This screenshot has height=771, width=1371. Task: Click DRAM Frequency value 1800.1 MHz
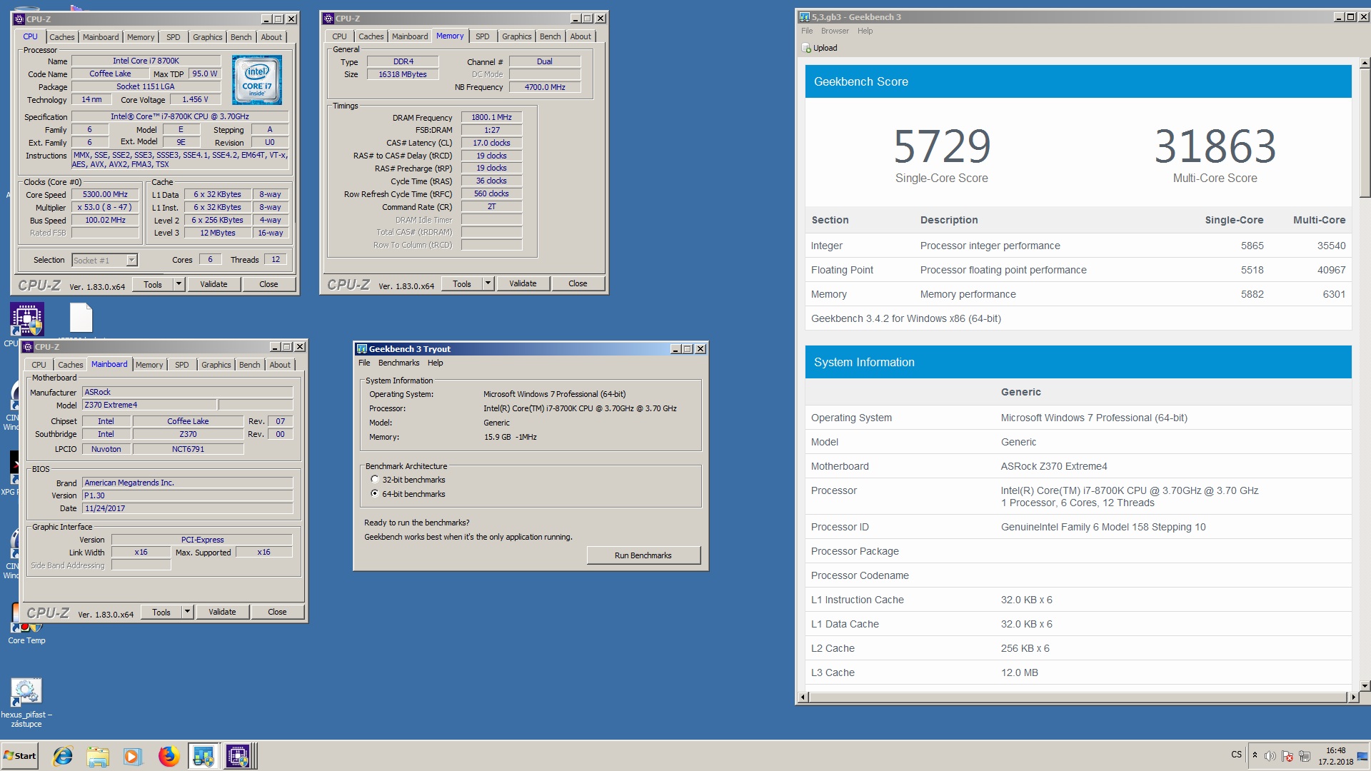coord(491,117)
